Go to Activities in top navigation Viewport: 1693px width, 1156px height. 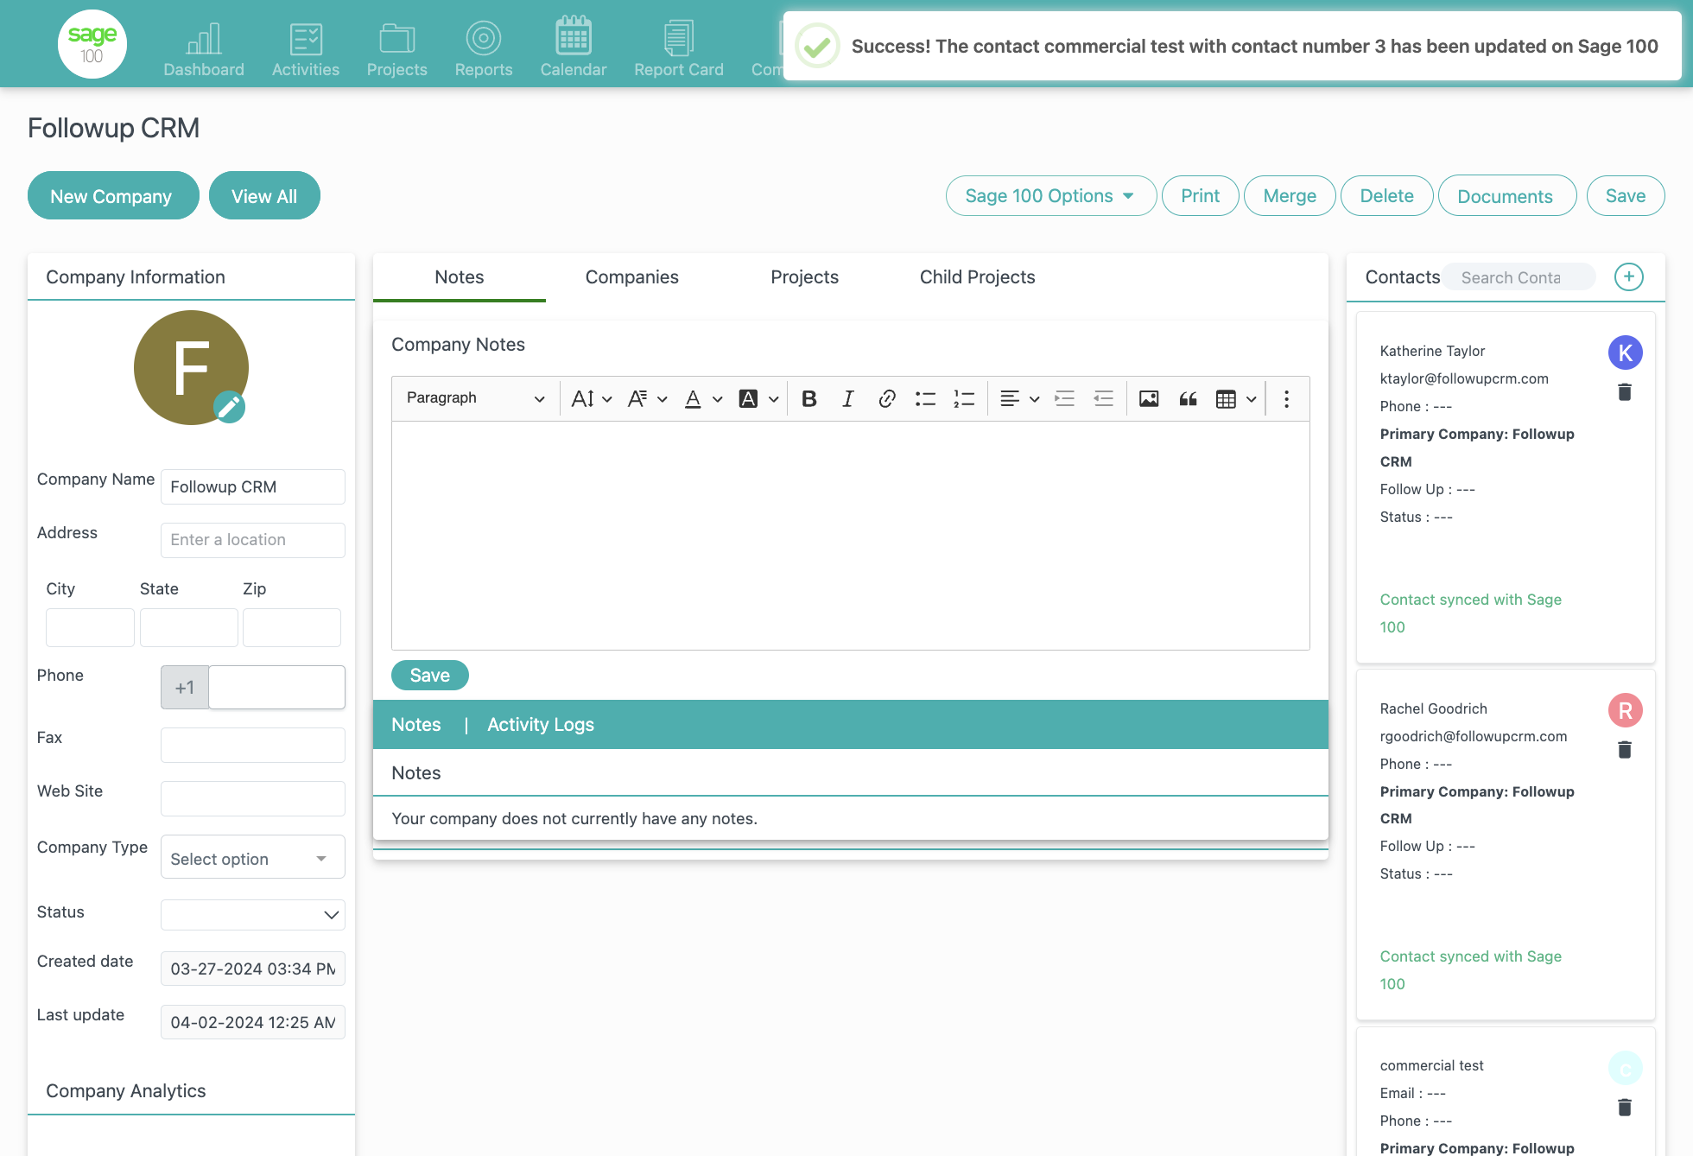pyautogui.click(x=306, y=48)
